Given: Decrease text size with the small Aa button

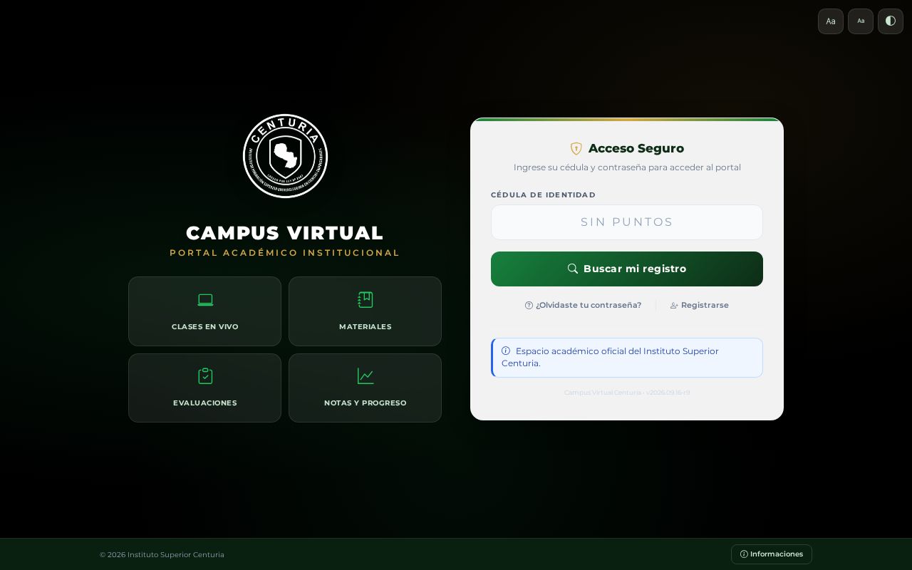Looking at the screenshot, I should pos(861,21).
